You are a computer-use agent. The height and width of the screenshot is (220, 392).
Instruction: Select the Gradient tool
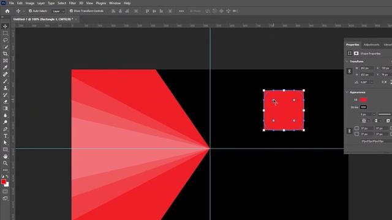pyautogui.click(x=5, y=109)
